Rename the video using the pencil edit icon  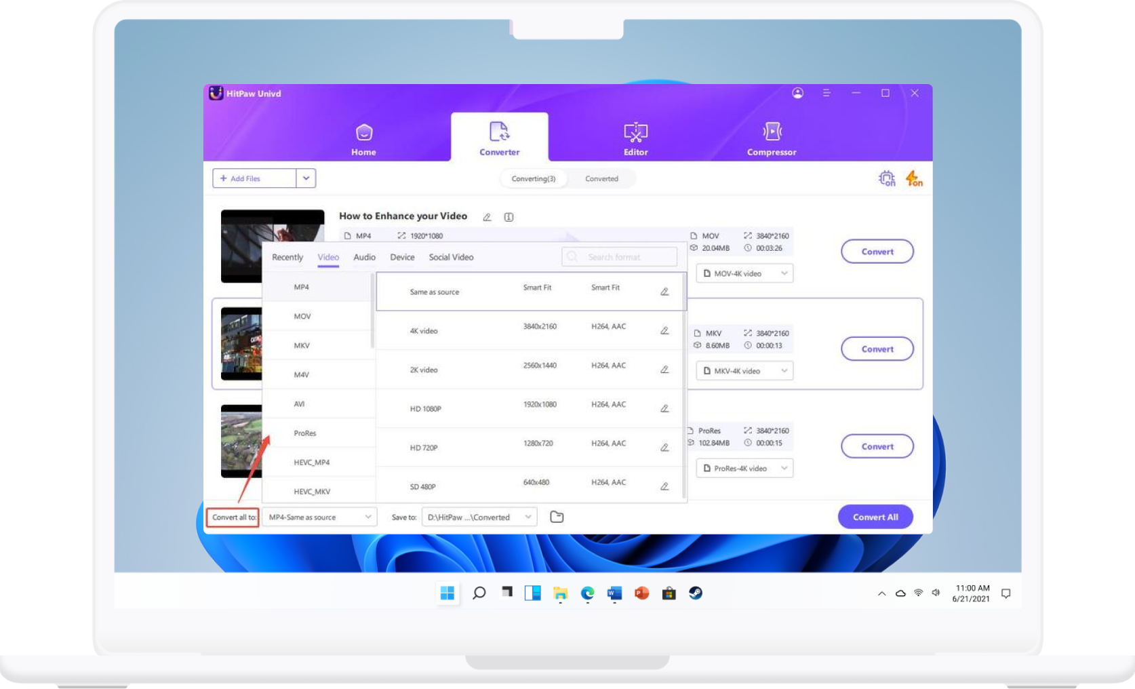(x=487, y=216)
